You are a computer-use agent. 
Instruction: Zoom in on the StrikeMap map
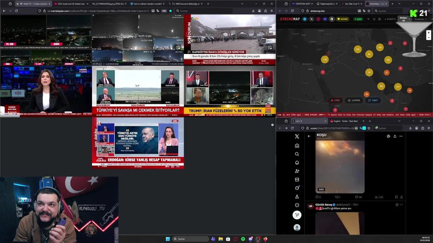pyautogui.click(x=429, y=33)
